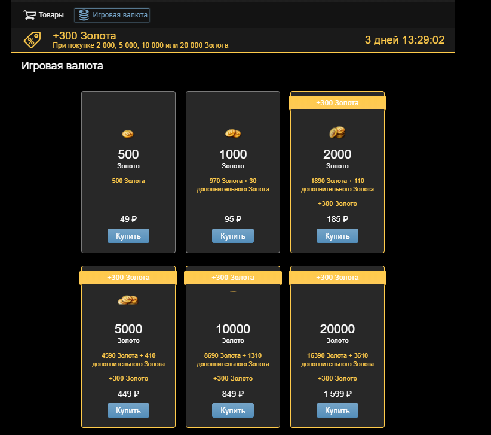
Task: Click the 849 ₽ price on the 10000 card
Action: point(233,394)
